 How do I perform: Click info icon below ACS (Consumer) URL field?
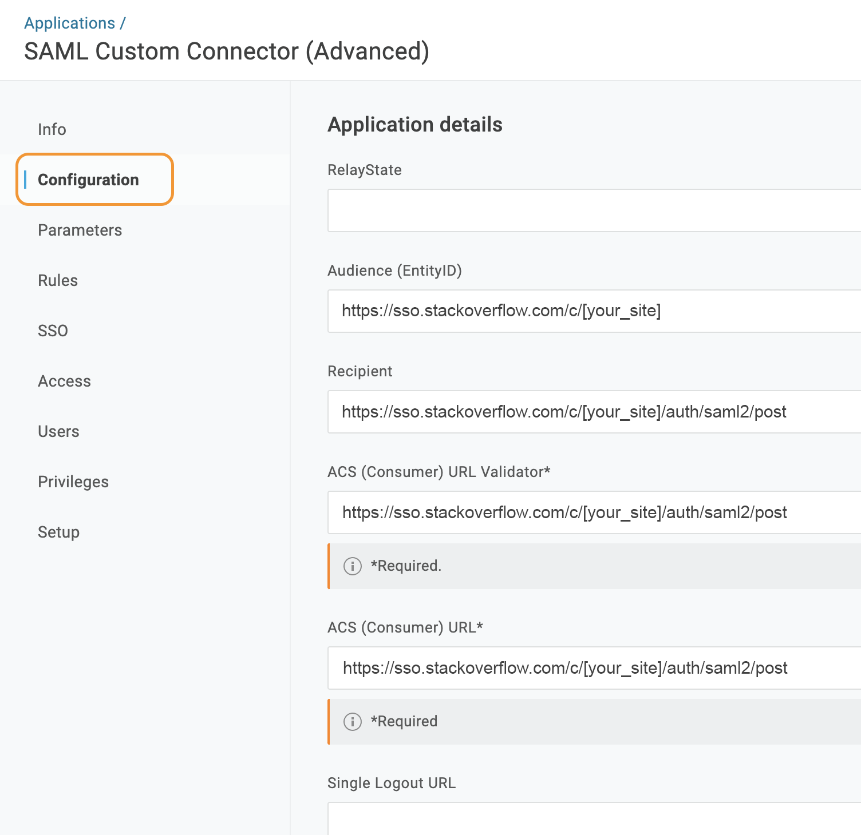352,722
